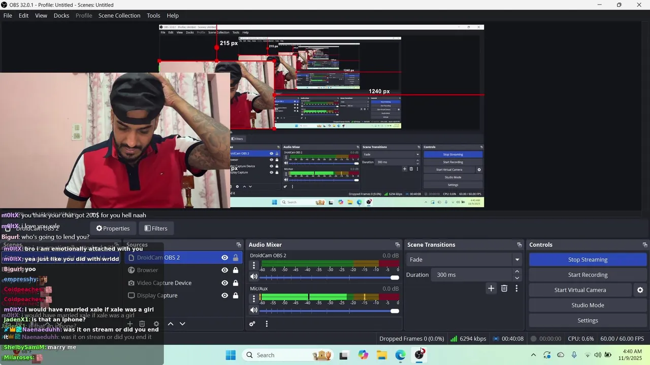Hide the Video Capture Device source
Viewport: 650px width, 365px height.
point(224,283)
